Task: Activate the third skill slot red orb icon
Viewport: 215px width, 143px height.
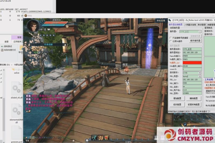Action: click(x=106, y=138)
